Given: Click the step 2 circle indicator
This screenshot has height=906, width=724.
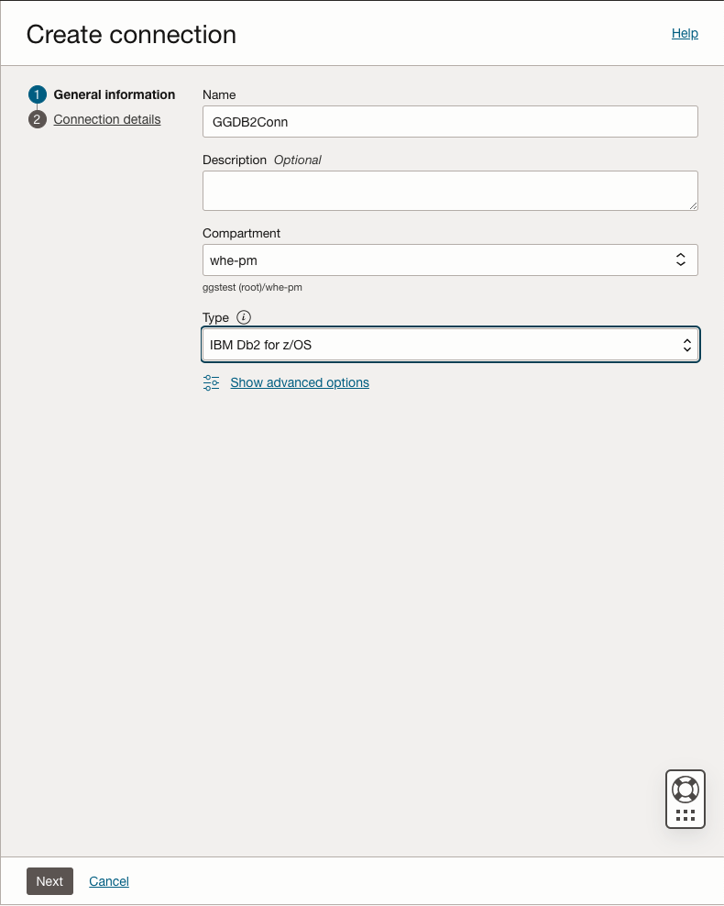Looking at the screenshot, I should click(x=37, y=120).
